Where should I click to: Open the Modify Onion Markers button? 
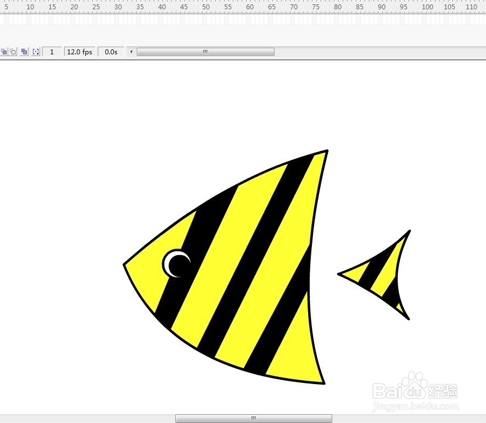[x=36, y=52]
